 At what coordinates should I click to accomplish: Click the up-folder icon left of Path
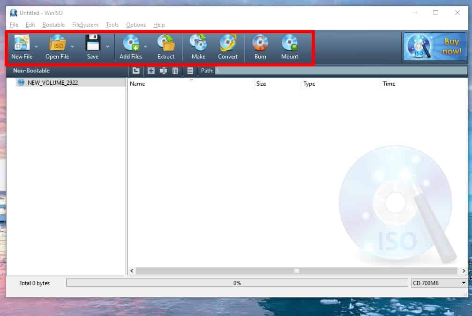coord(136,71)
